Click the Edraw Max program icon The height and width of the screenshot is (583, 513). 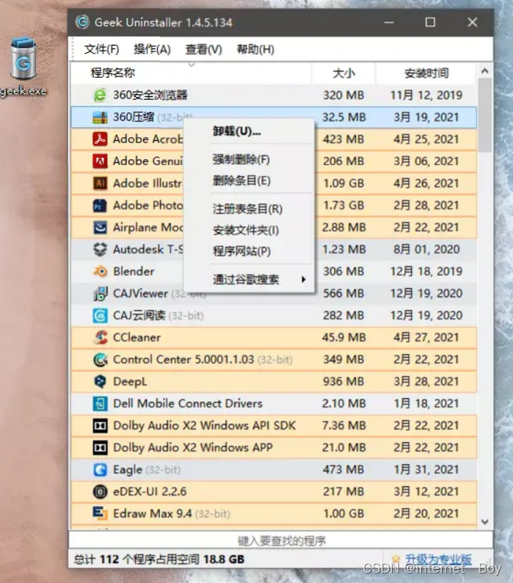click(x=100, y=513)
